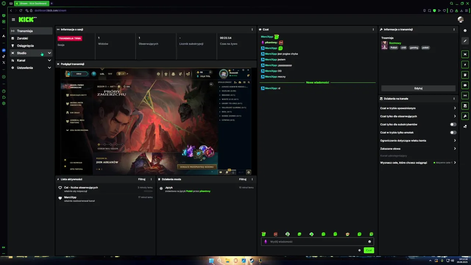Open a new browser tab
This screenshot has height=265, width=471.
tap(52, 3)
